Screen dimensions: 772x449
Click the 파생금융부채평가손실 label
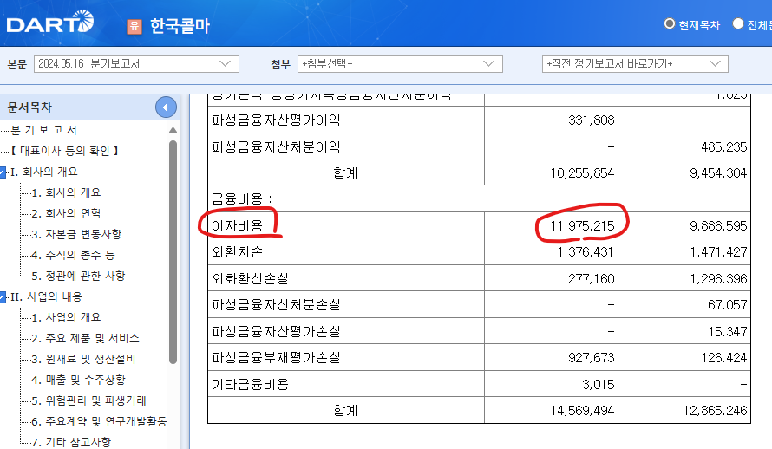[x=276, y=357]
